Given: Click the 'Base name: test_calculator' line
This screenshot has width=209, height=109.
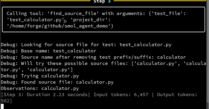Looking at the screenshot, I should click(49, 51).
